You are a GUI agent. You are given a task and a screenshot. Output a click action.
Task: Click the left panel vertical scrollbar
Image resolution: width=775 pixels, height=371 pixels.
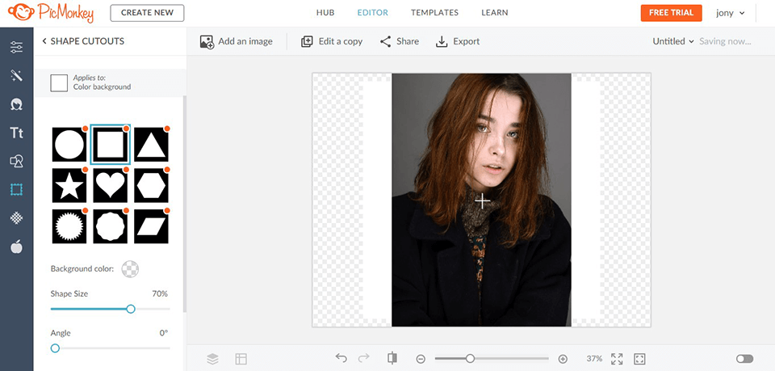click(185, 203)
